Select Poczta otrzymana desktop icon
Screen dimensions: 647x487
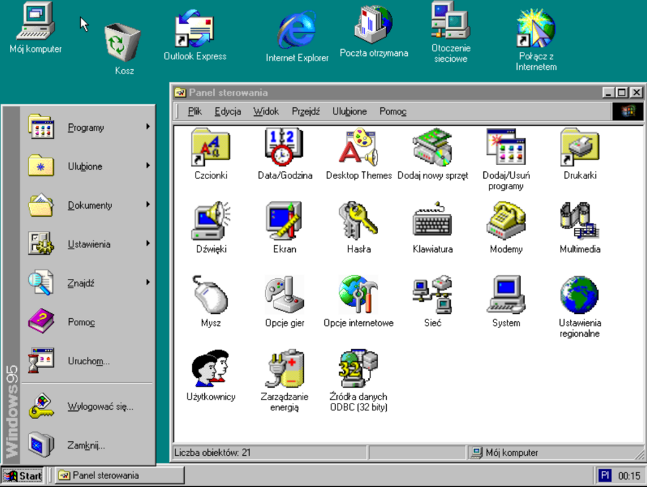click(x=373, y=25)
